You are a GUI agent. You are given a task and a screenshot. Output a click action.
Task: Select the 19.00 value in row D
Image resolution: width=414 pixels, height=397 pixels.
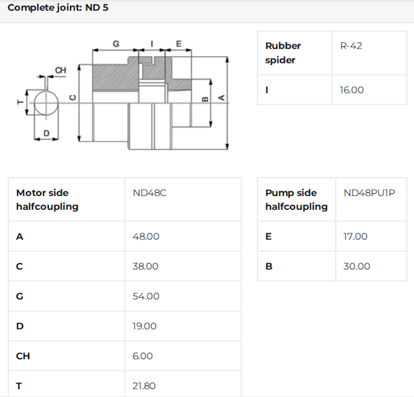click(x=145, y=326)
